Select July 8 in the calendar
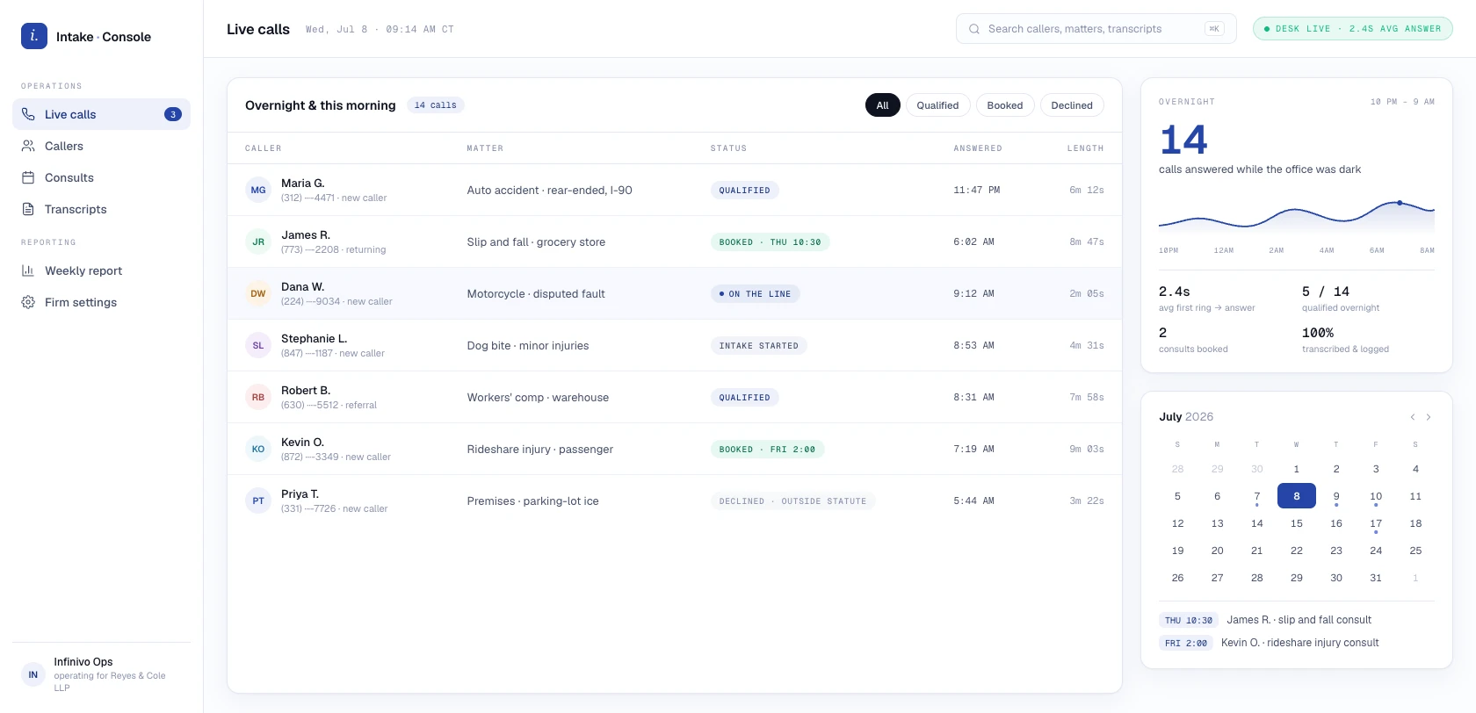The width and height of the screenshot is (1476, 713). 1297,496
